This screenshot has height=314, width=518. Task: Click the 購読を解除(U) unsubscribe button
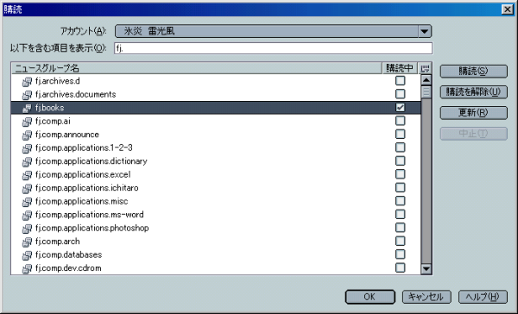(x=473, y=91)
